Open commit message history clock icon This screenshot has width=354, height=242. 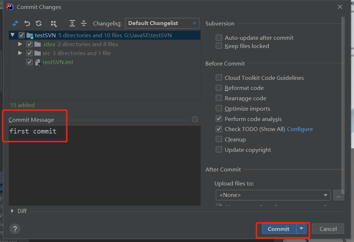click(195, 119)
